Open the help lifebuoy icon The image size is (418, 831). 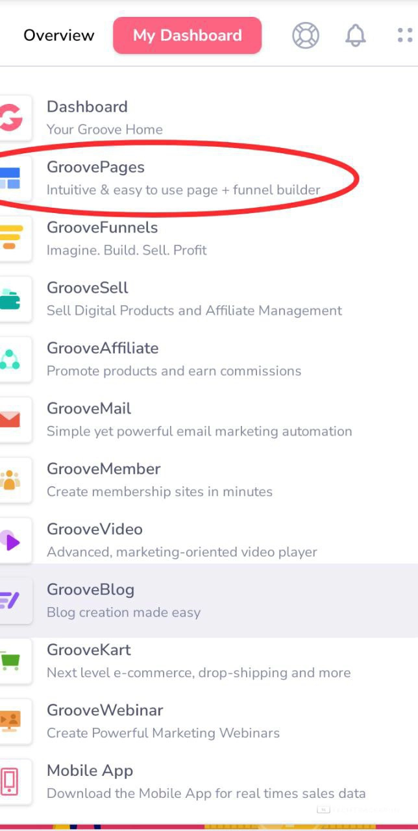(306, 36)
